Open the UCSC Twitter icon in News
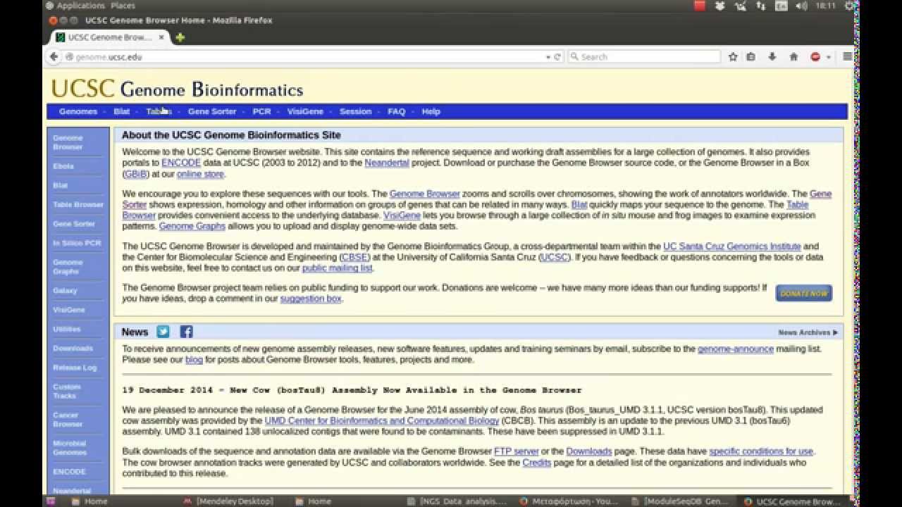The image size is (902, 507). click(163, 332)
